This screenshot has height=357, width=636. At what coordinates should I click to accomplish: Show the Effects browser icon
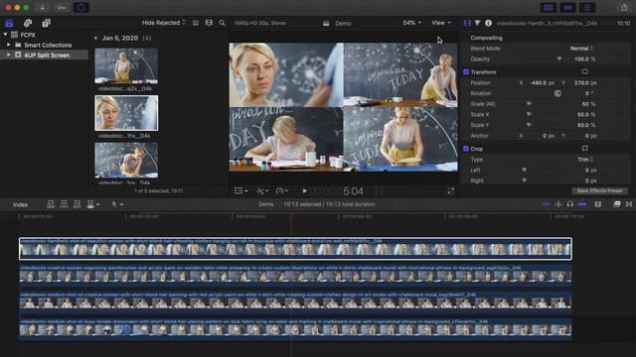click(x=616, y=204)
